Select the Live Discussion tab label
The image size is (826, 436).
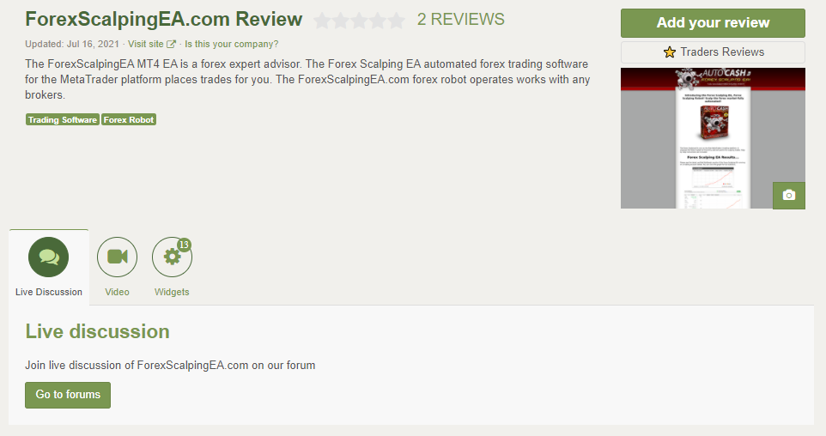[x=48, y=292]
